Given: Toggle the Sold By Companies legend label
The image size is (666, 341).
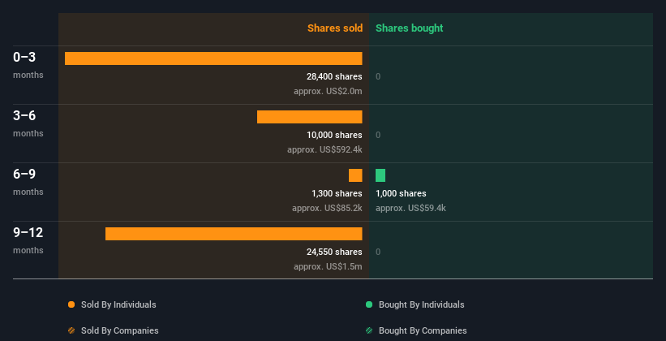Looking at the screenshot, I should [x=120, y=330].
